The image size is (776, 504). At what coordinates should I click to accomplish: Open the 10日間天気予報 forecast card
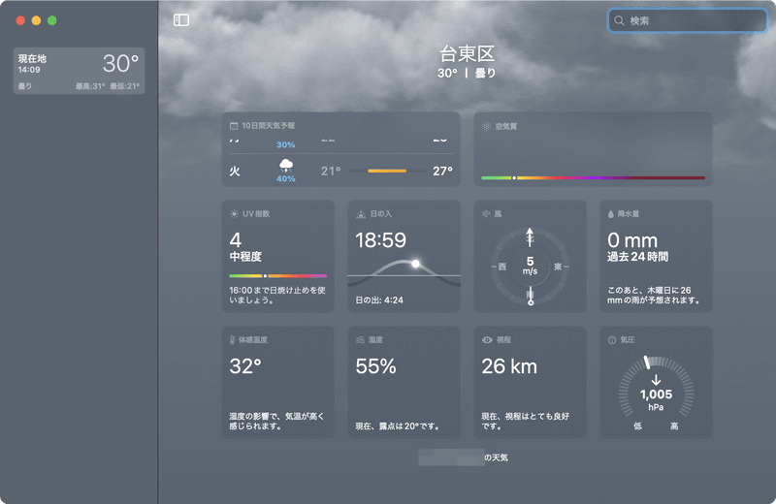pyautogui.click(x=341, y=149)
